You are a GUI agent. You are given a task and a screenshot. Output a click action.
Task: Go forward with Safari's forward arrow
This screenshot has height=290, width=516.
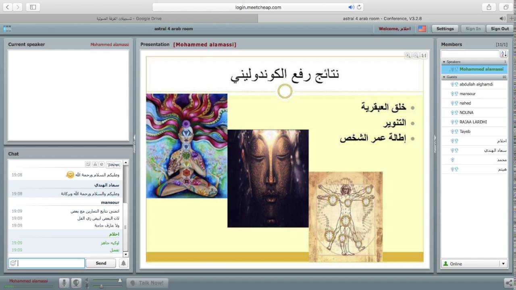pos(17,7)
